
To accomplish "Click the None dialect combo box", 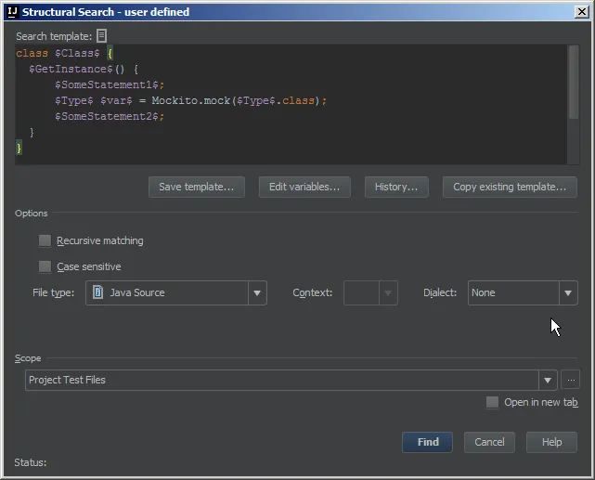I will (523, 293).
